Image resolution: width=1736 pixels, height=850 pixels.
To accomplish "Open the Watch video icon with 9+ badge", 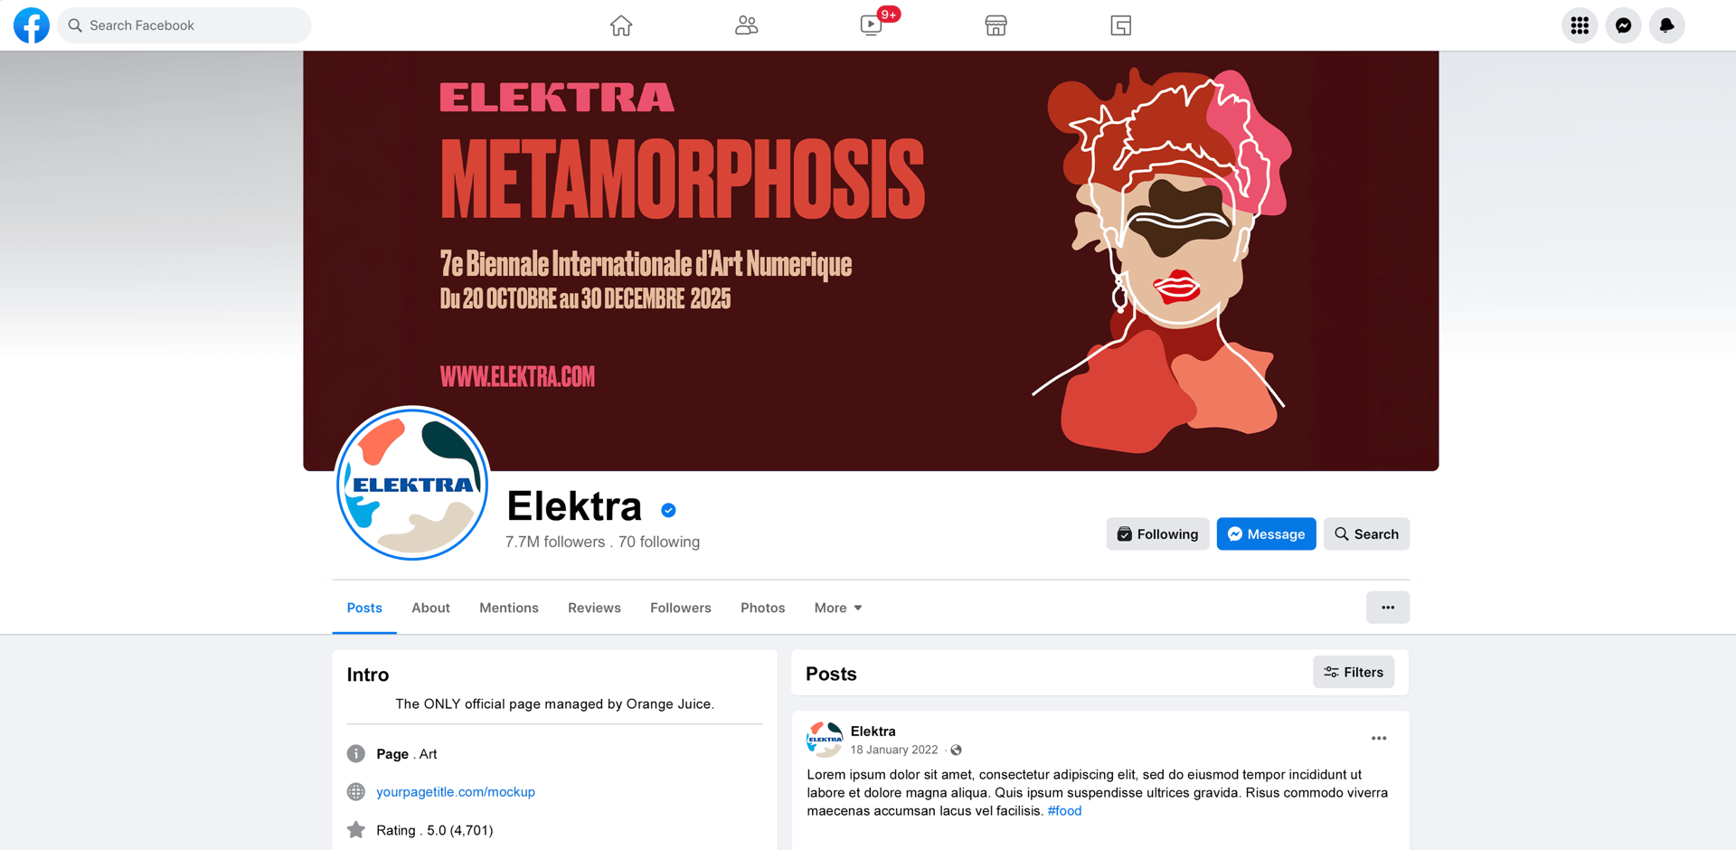I will [x=873, y=24].
